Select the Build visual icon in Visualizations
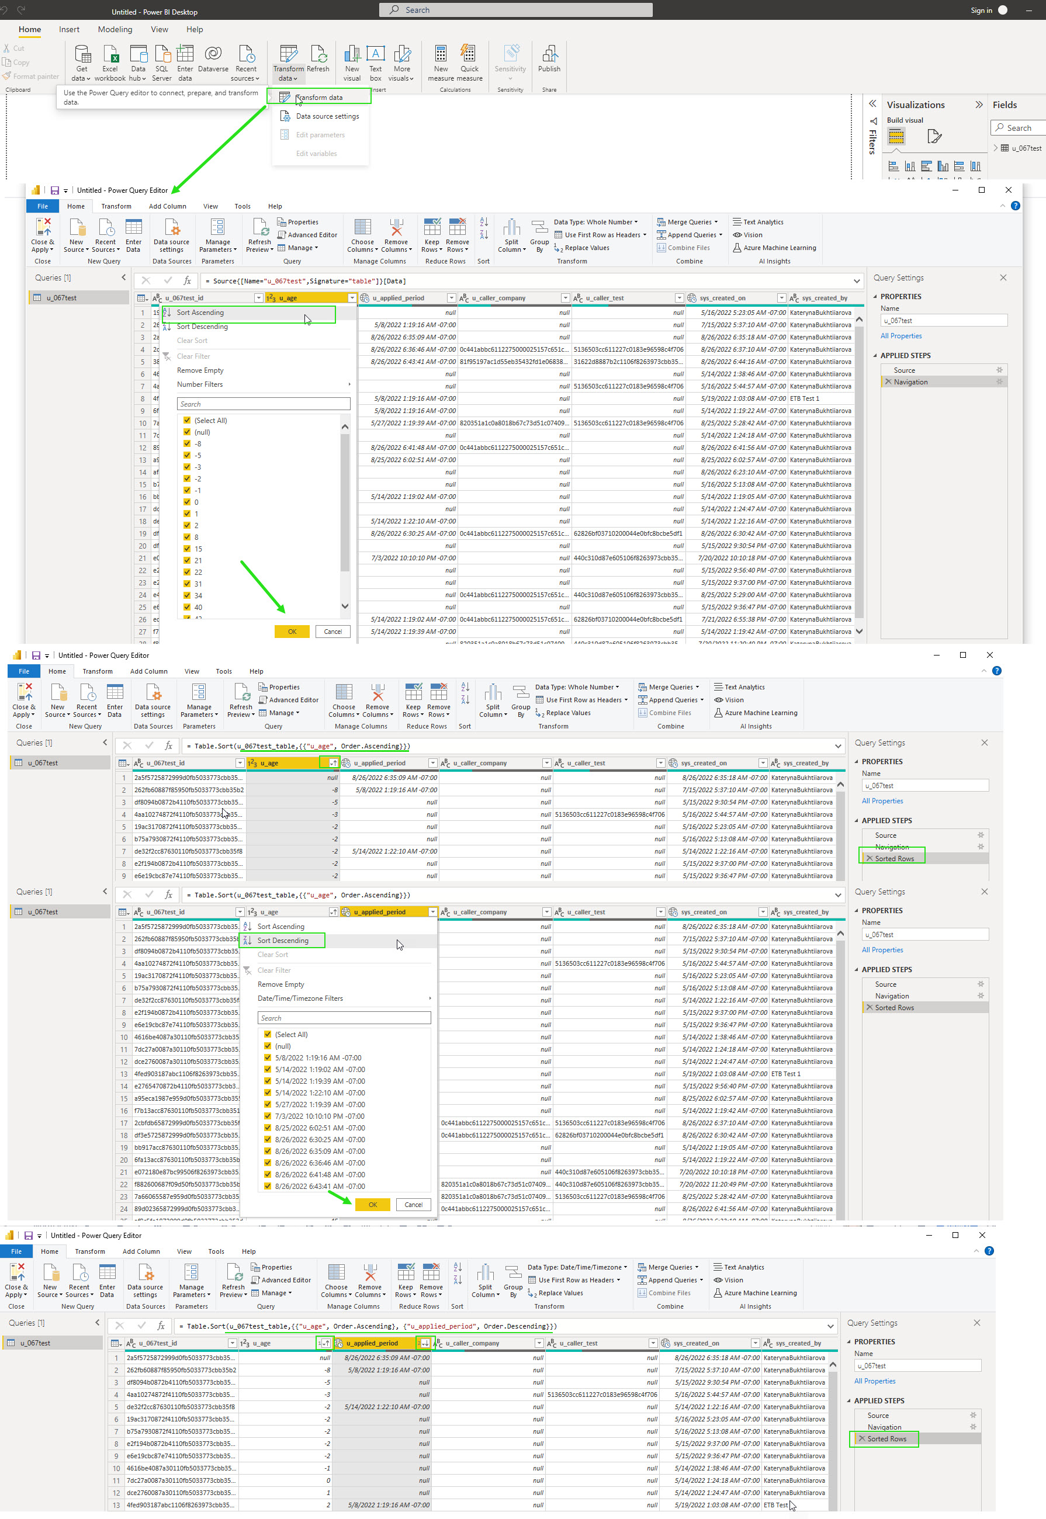The image size is (1046, 1519). coord(896,136)
